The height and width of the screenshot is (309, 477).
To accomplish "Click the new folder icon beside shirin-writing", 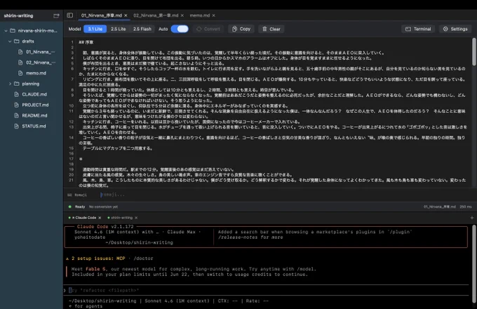I will [x=56, y=16].
